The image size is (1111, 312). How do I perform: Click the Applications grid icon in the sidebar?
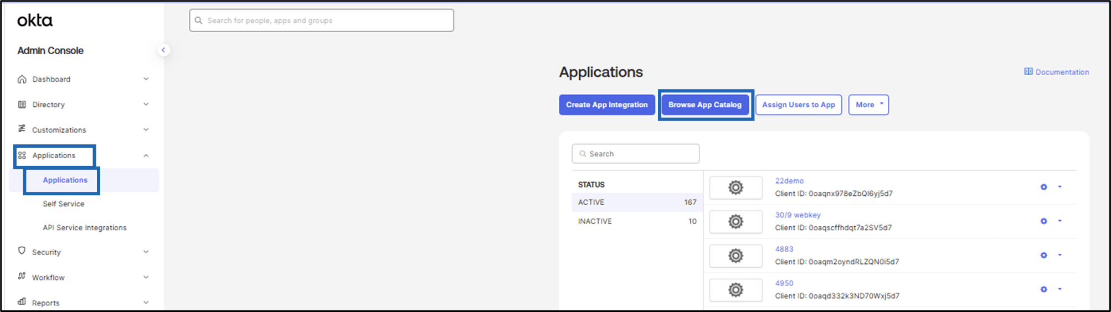[x=22, y=155]
